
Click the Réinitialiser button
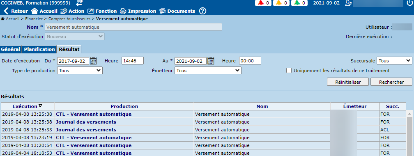tap(348, 82)
